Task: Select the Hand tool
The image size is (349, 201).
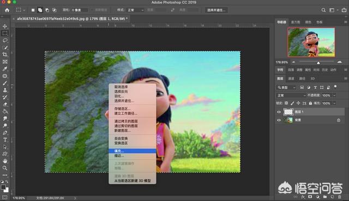Action: [5, 161]
